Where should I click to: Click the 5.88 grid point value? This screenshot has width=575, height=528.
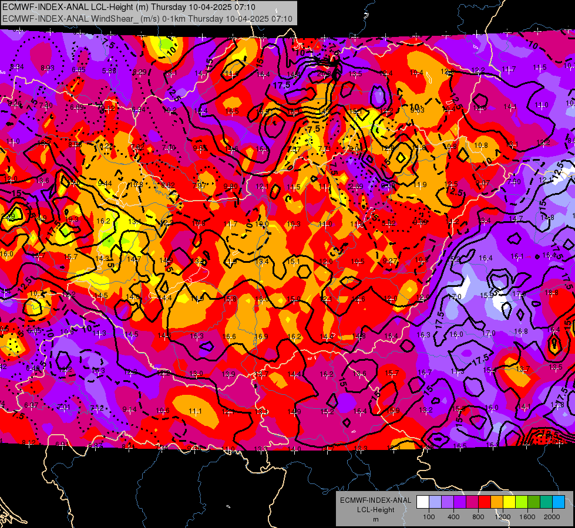[109, 70]
